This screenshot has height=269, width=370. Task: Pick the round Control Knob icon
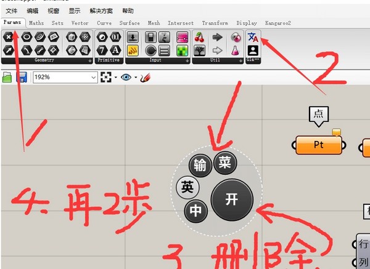click(x=150, y=50)
